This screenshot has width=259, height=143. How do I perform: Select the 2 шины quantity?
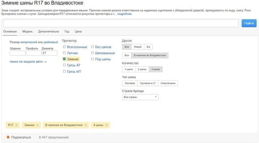[142, 69]
